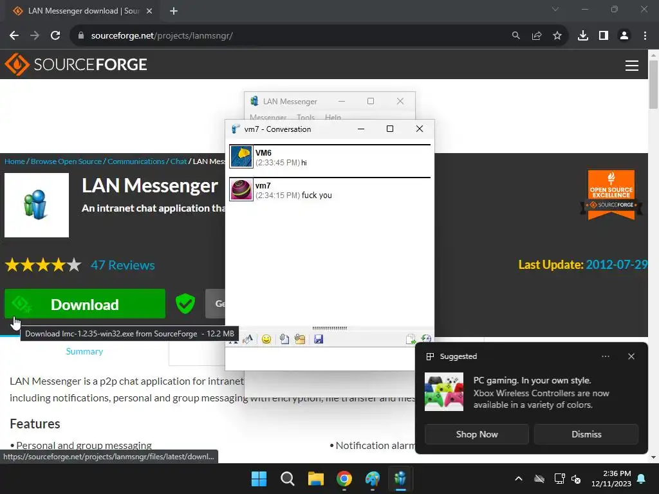
Task: Click the Xbox controllers notification image
Action: tap(444, 392)
